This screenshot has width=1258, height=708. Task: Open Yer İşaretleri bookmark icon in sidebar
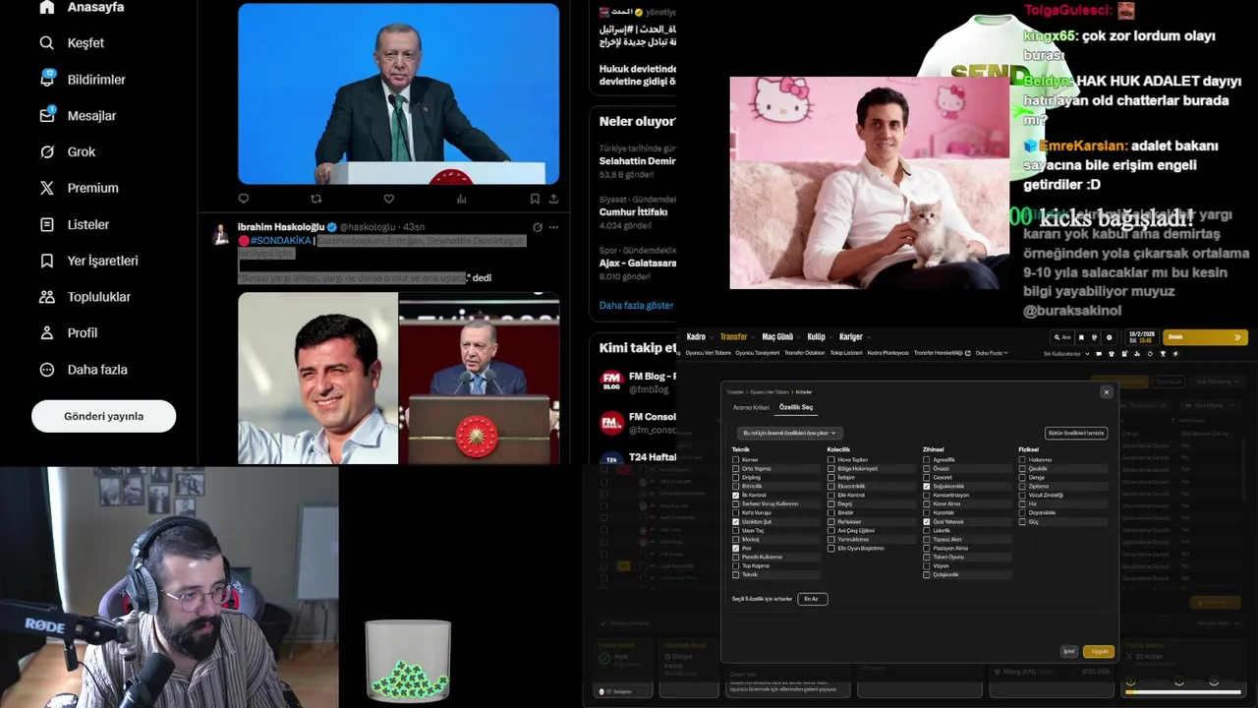[x=46, y=261]
